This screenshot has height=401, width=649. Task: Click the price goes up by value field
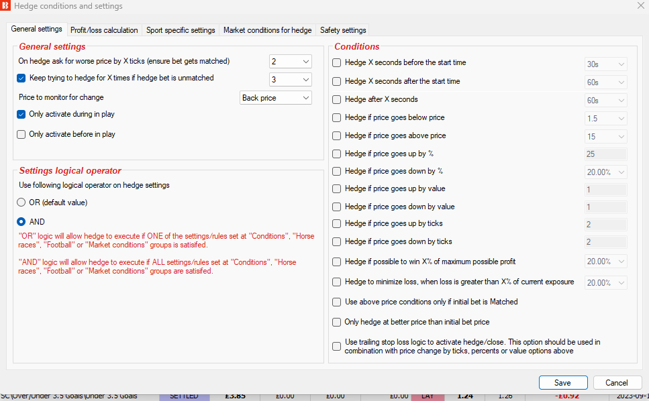(605, 190)
